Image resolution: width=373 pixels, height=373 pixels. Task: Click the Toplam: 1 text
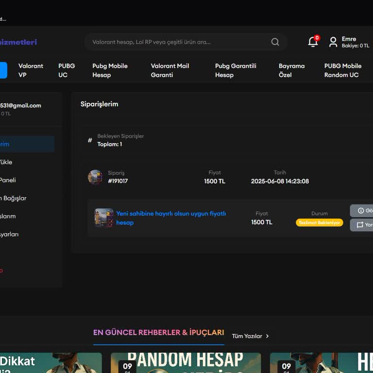(x=110, y=144)
